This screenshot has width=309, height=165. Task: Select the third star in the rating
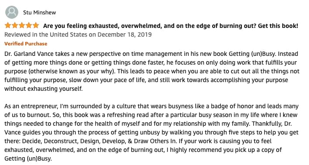pyautogui.click(x=22, y=25)
